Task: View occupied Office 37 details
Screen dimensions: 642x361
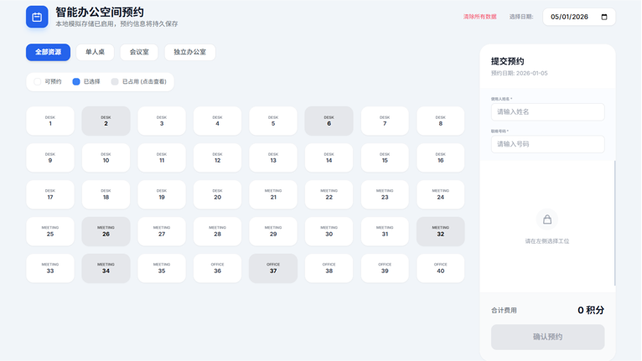Action: 273,268
